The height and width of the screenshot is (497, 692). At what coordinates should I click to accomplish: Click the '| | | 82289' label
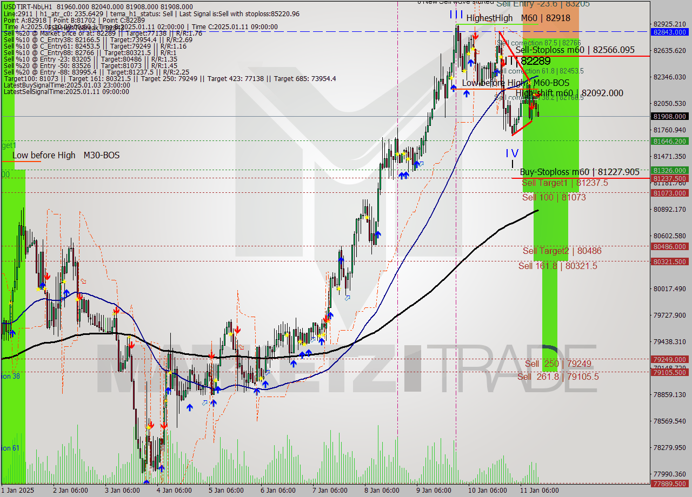click(x=529, y=61)
